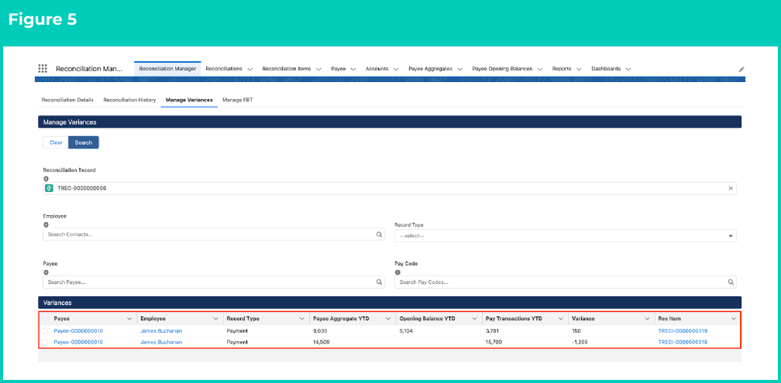Image resolution: width=781 pixels, height=383 pixels.
Task: Open the Opening Balance YTD column menu
Action: point(475,319)
